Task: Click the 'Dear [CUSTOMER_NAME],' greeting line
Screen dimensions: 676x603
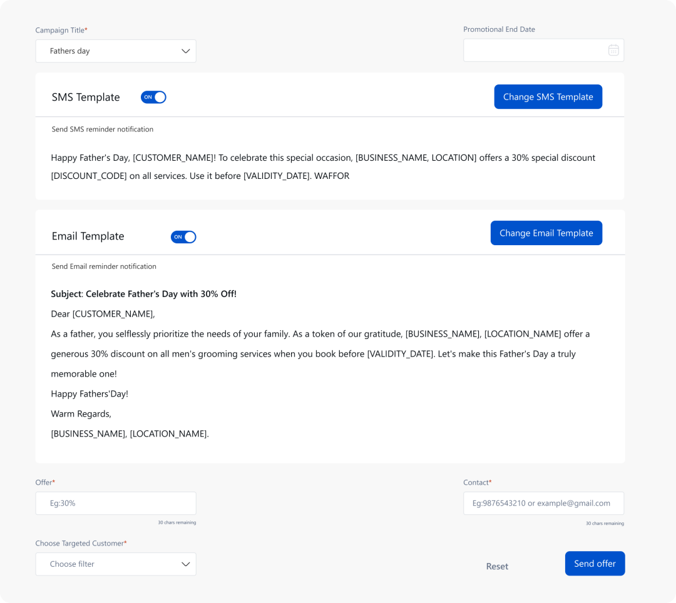Action: (103, 314)
